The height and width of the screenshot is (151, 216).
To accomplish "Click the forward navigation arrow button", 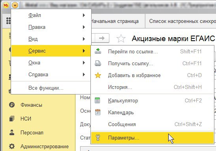I will (102, 38).
